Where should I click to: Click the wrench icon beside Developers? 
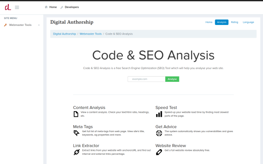pos(62,7)
